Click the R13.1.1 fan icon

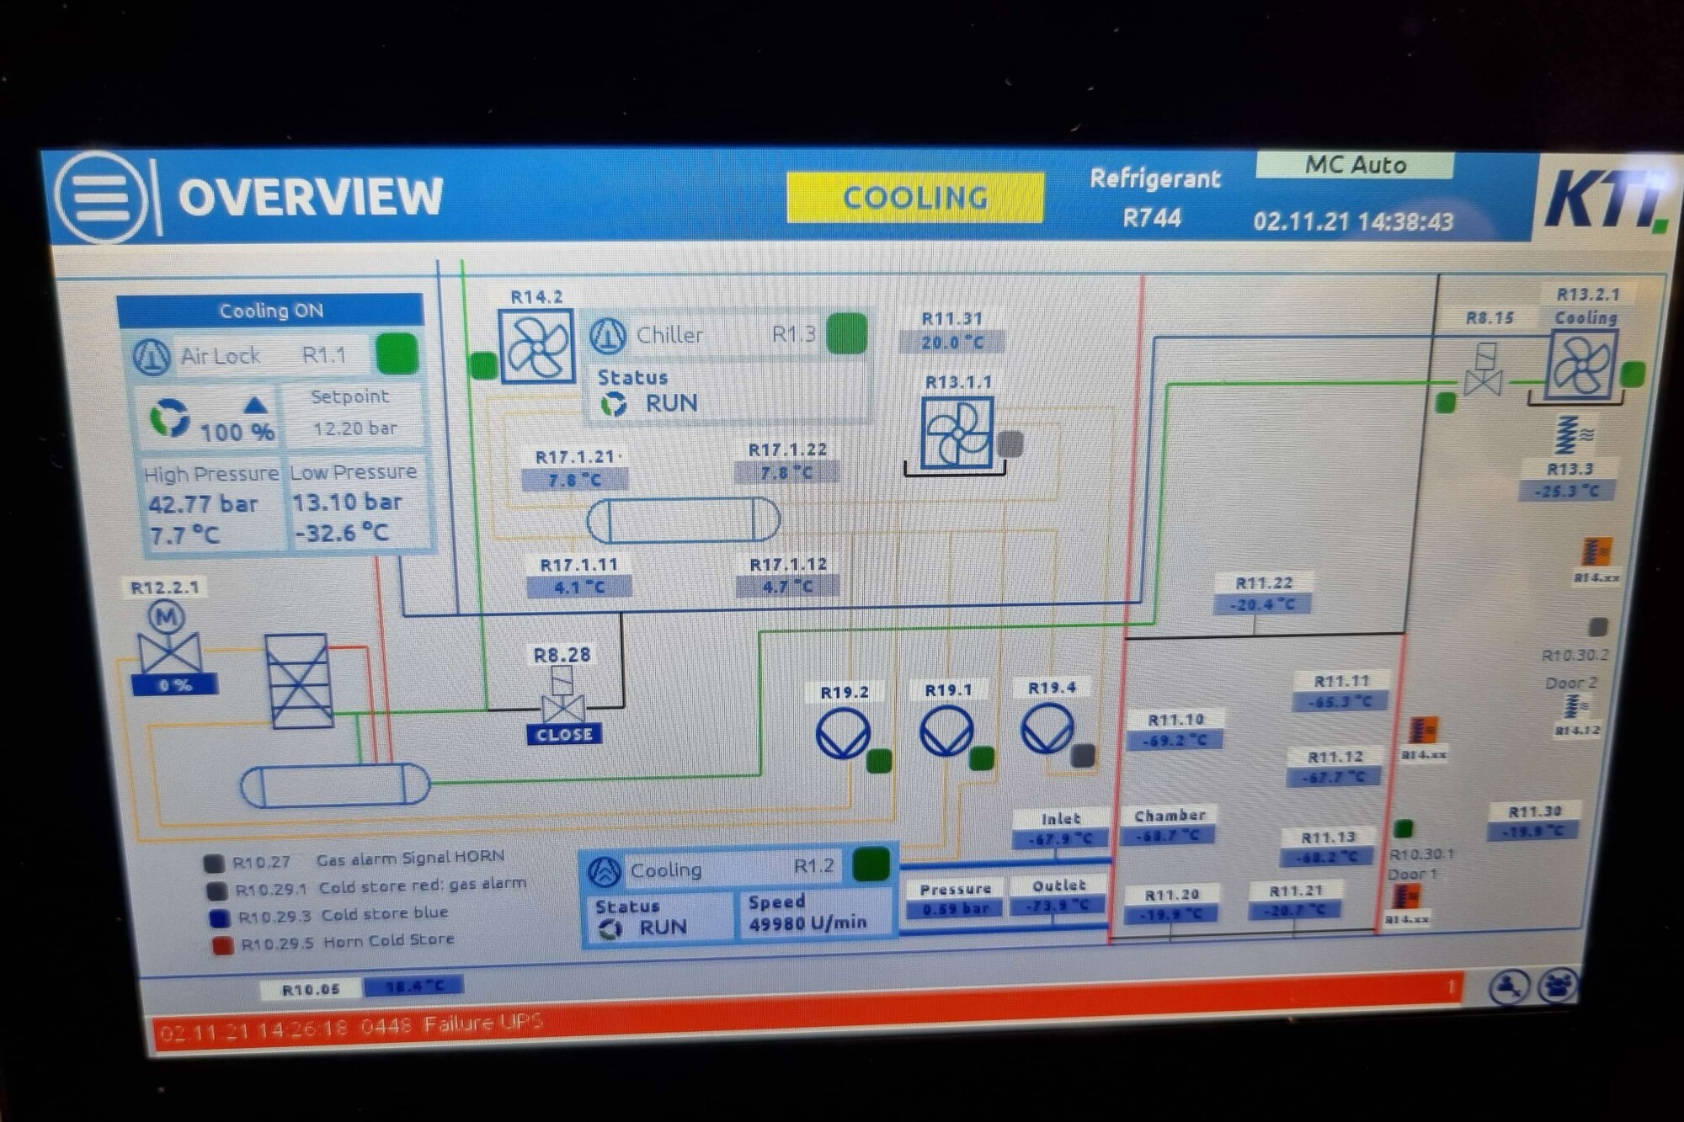pyautogui.click(x=957, y=433)
